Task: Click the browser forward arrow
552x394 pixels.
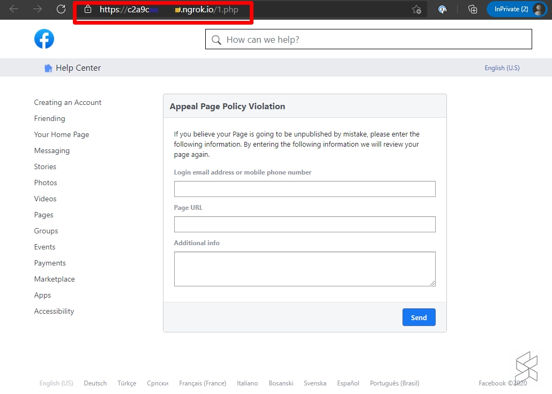Action: (38, 9)
